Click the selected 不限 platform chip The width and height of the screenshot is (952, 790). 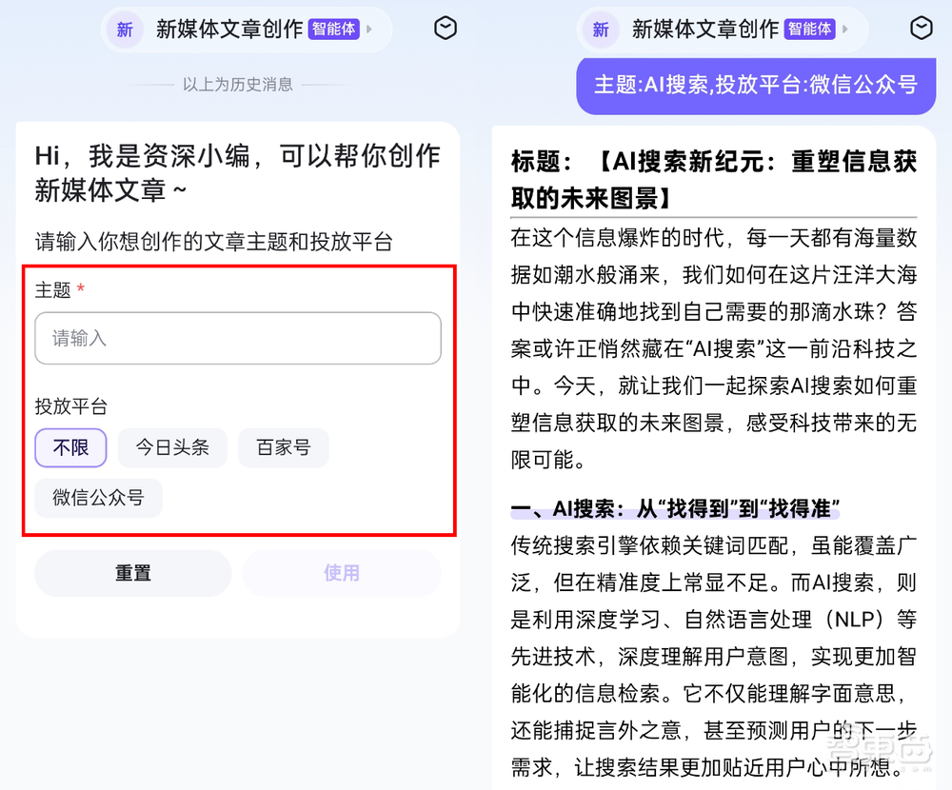coord(70,447)
